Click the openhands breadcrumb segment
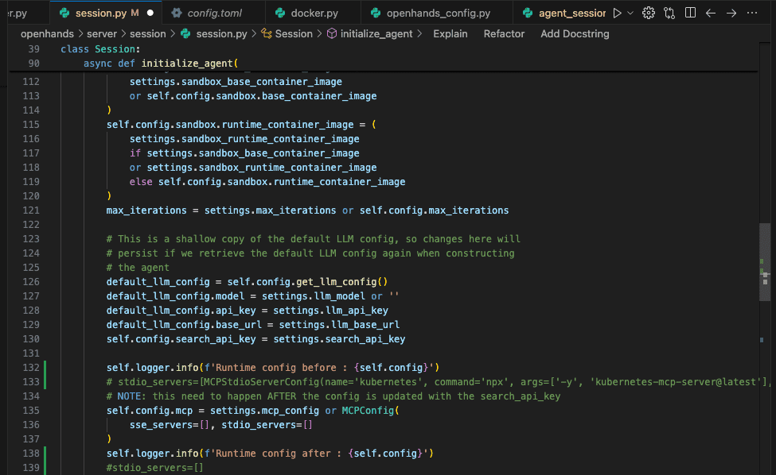The image size is (776, 475). (x=47, y=34)
